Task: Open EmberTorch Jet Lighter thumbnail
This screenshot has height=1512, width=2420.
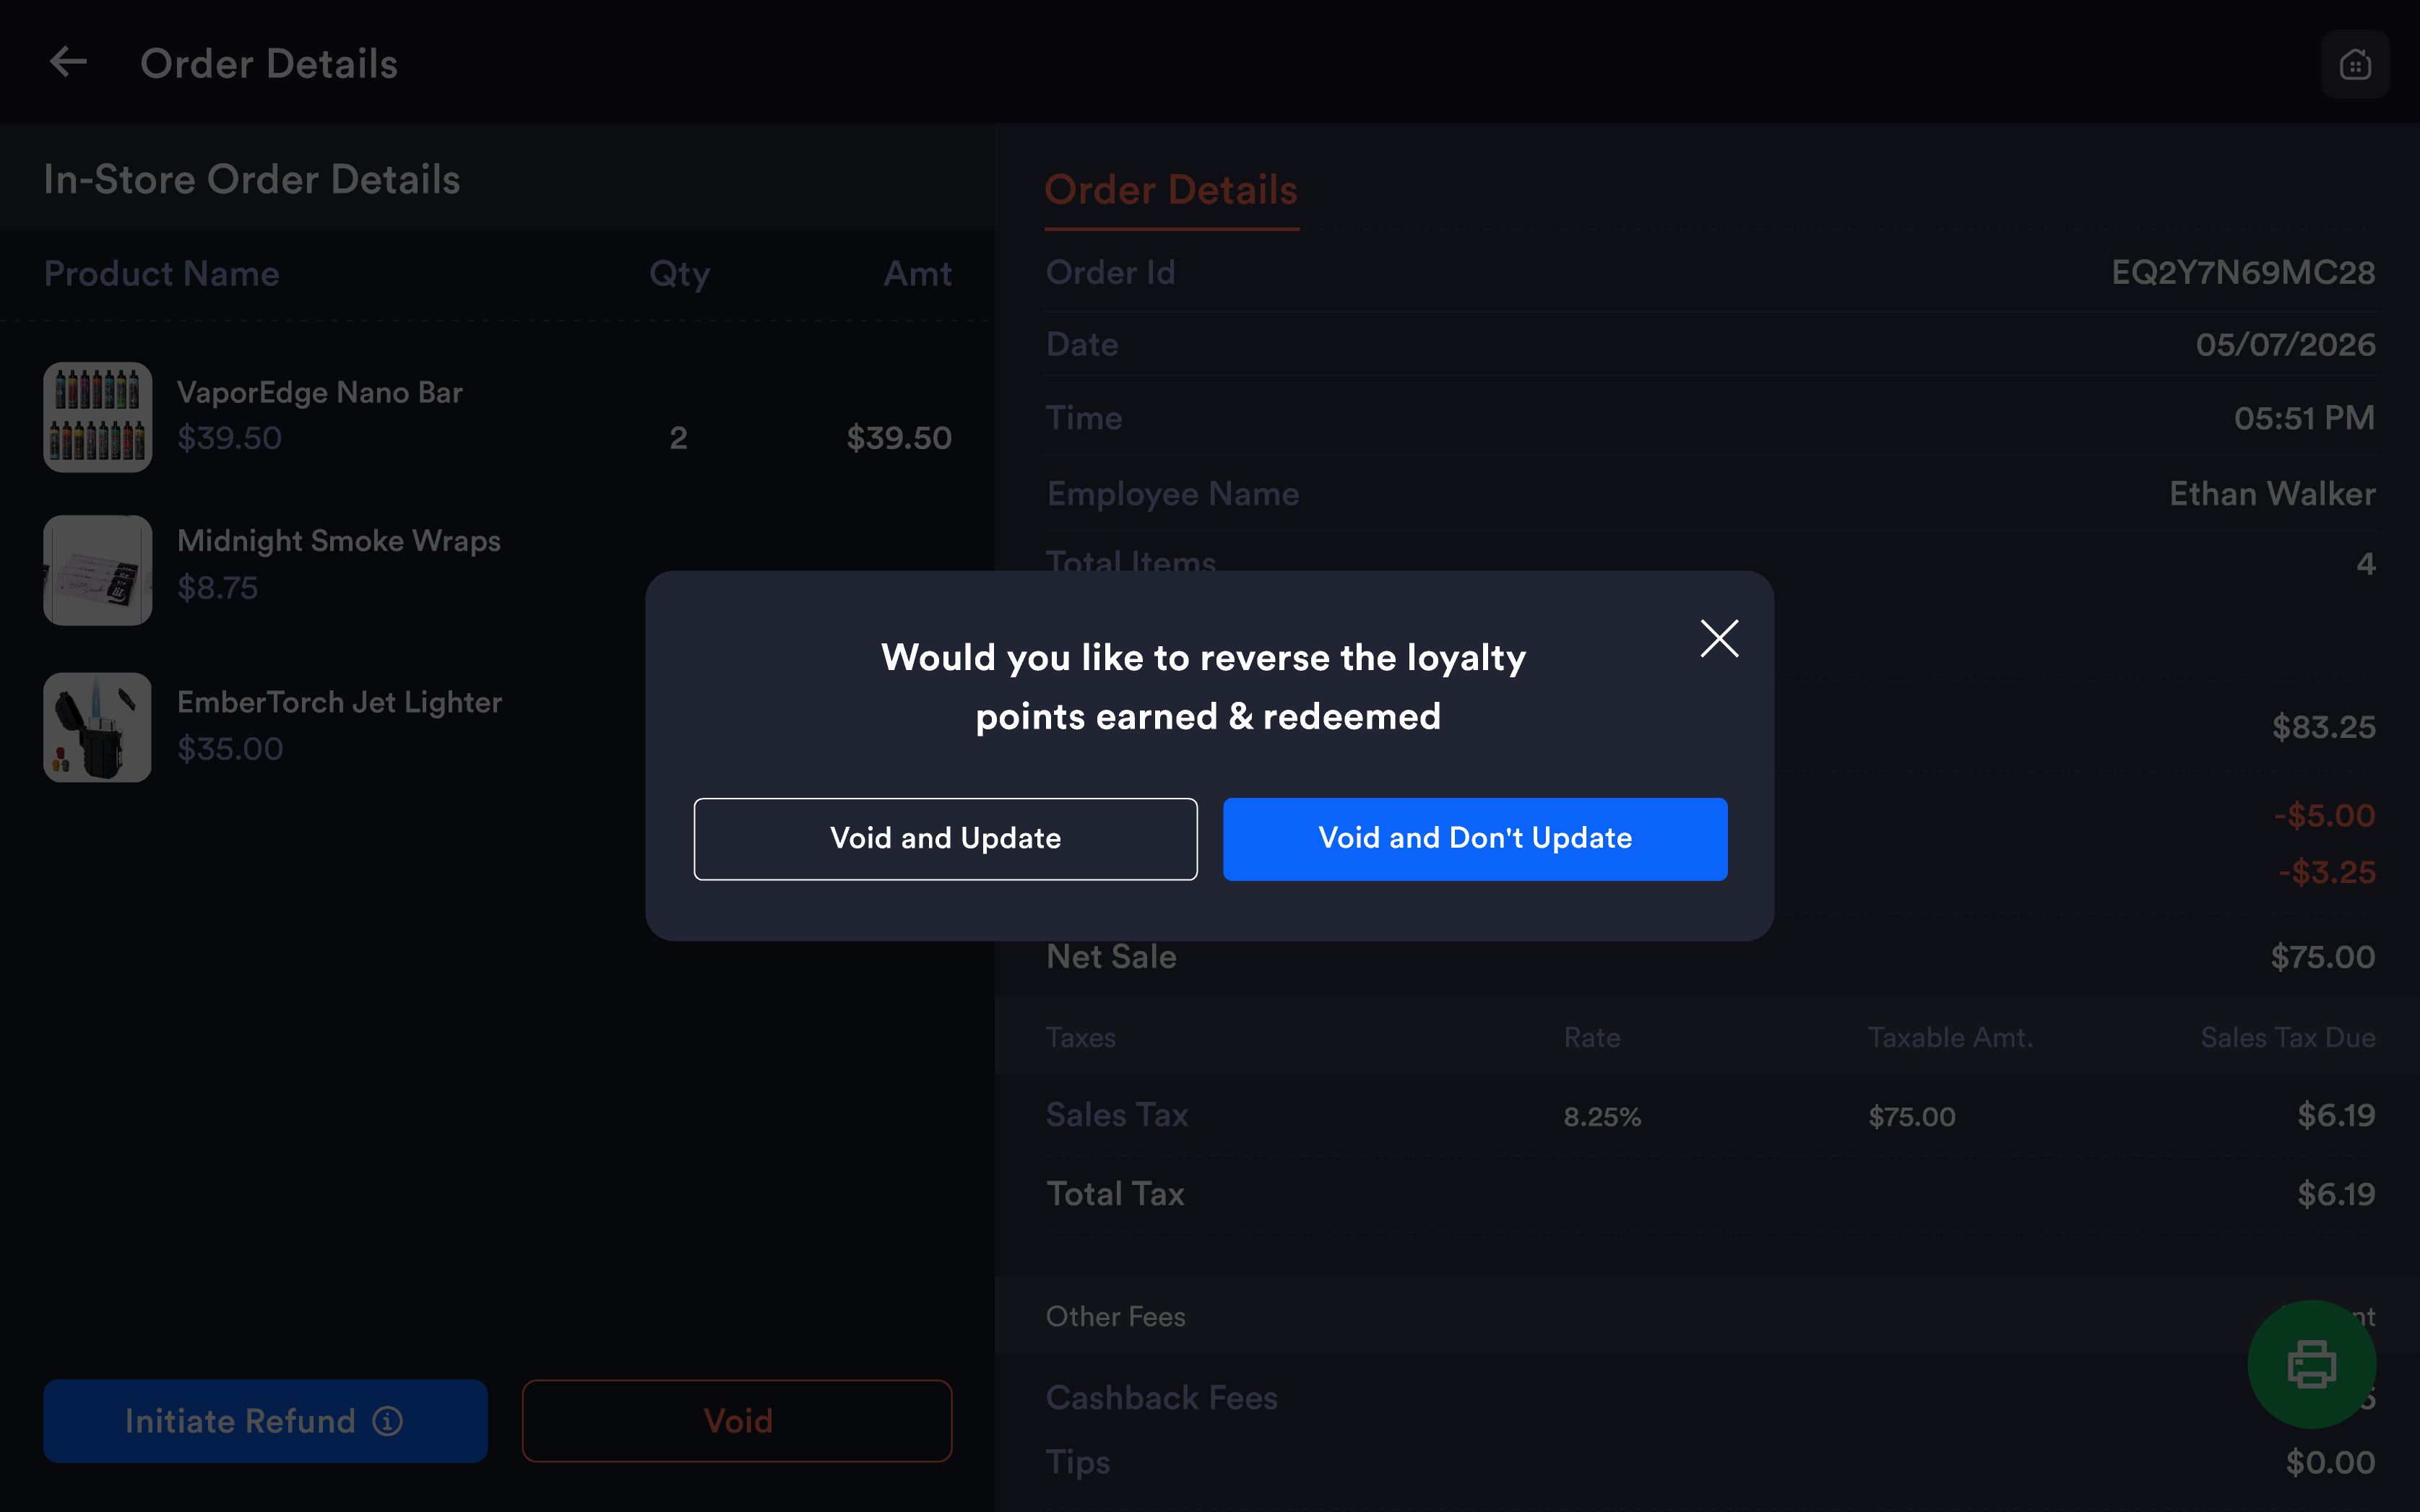Action: [x=97, y=727]
